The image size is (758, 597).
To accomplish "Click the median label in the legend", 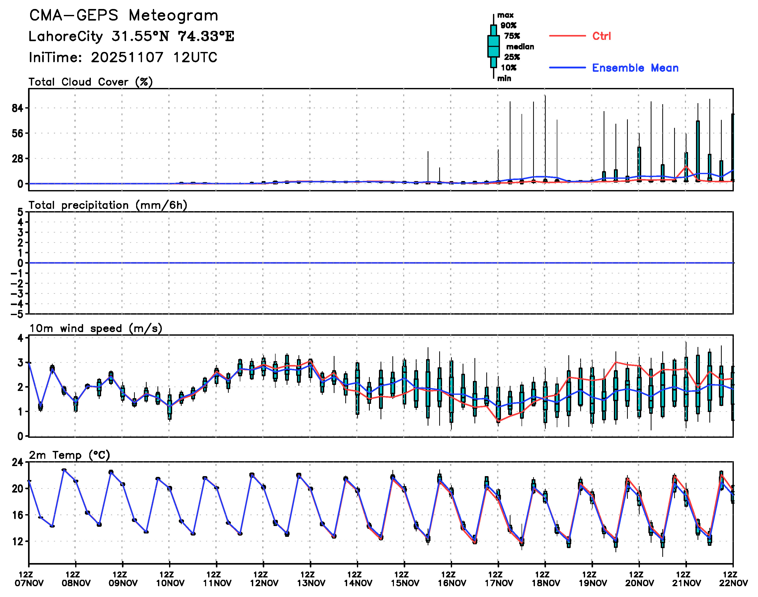I will coord(520,47).
